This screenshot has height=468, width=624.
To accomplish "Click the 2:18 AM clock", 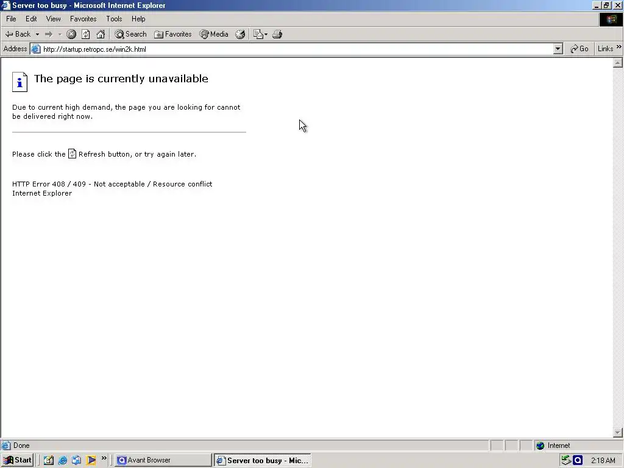I will (x=603, y=461).
